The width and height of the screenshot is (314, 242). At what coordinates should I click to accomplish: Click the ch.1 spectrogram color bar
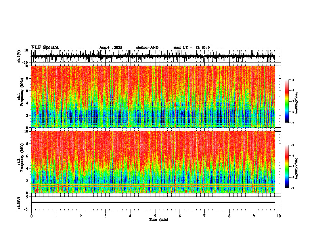point(287,101)
